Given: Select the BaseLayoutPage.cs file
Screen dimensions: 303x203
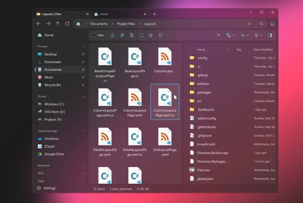Looking at the screenshot, I should pos(135,62).
